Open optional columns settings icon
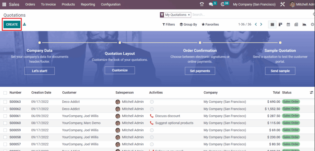 pyautogui.click(x=311, y=93)
